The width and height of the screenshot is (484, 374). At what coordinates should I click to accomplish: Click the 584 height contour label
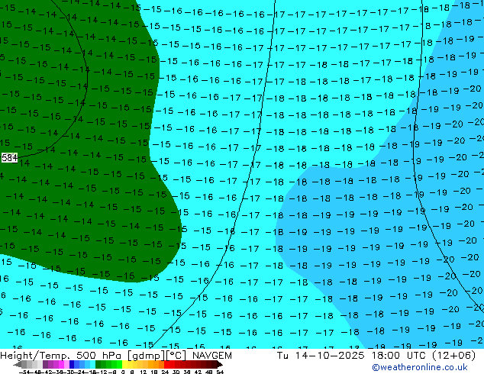(x=9, y=158)
